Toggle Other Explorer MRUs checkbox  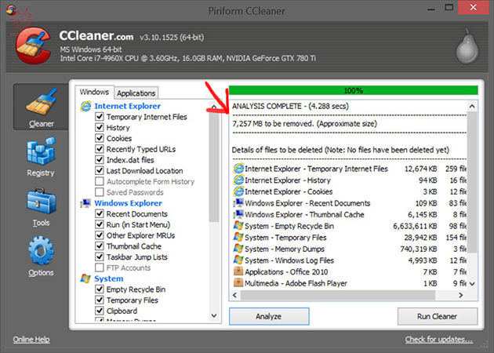(x=100, y=235)
